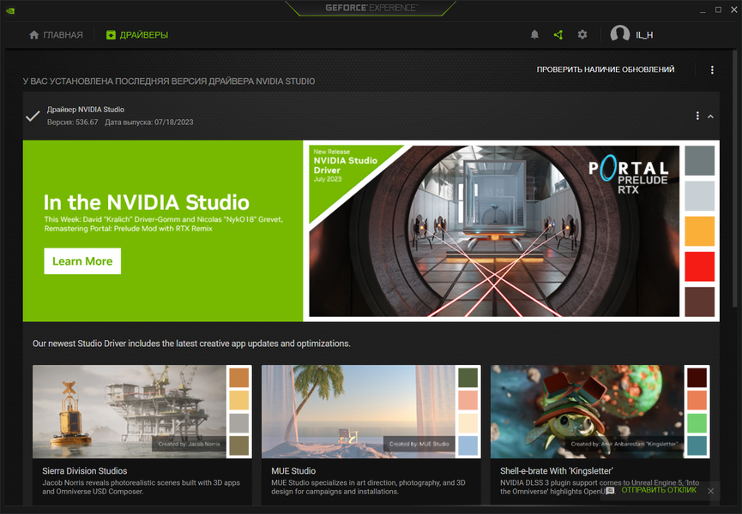Select the brown swatch in Portal banner
Screen dimensions: 742x514
coord(699,302)
